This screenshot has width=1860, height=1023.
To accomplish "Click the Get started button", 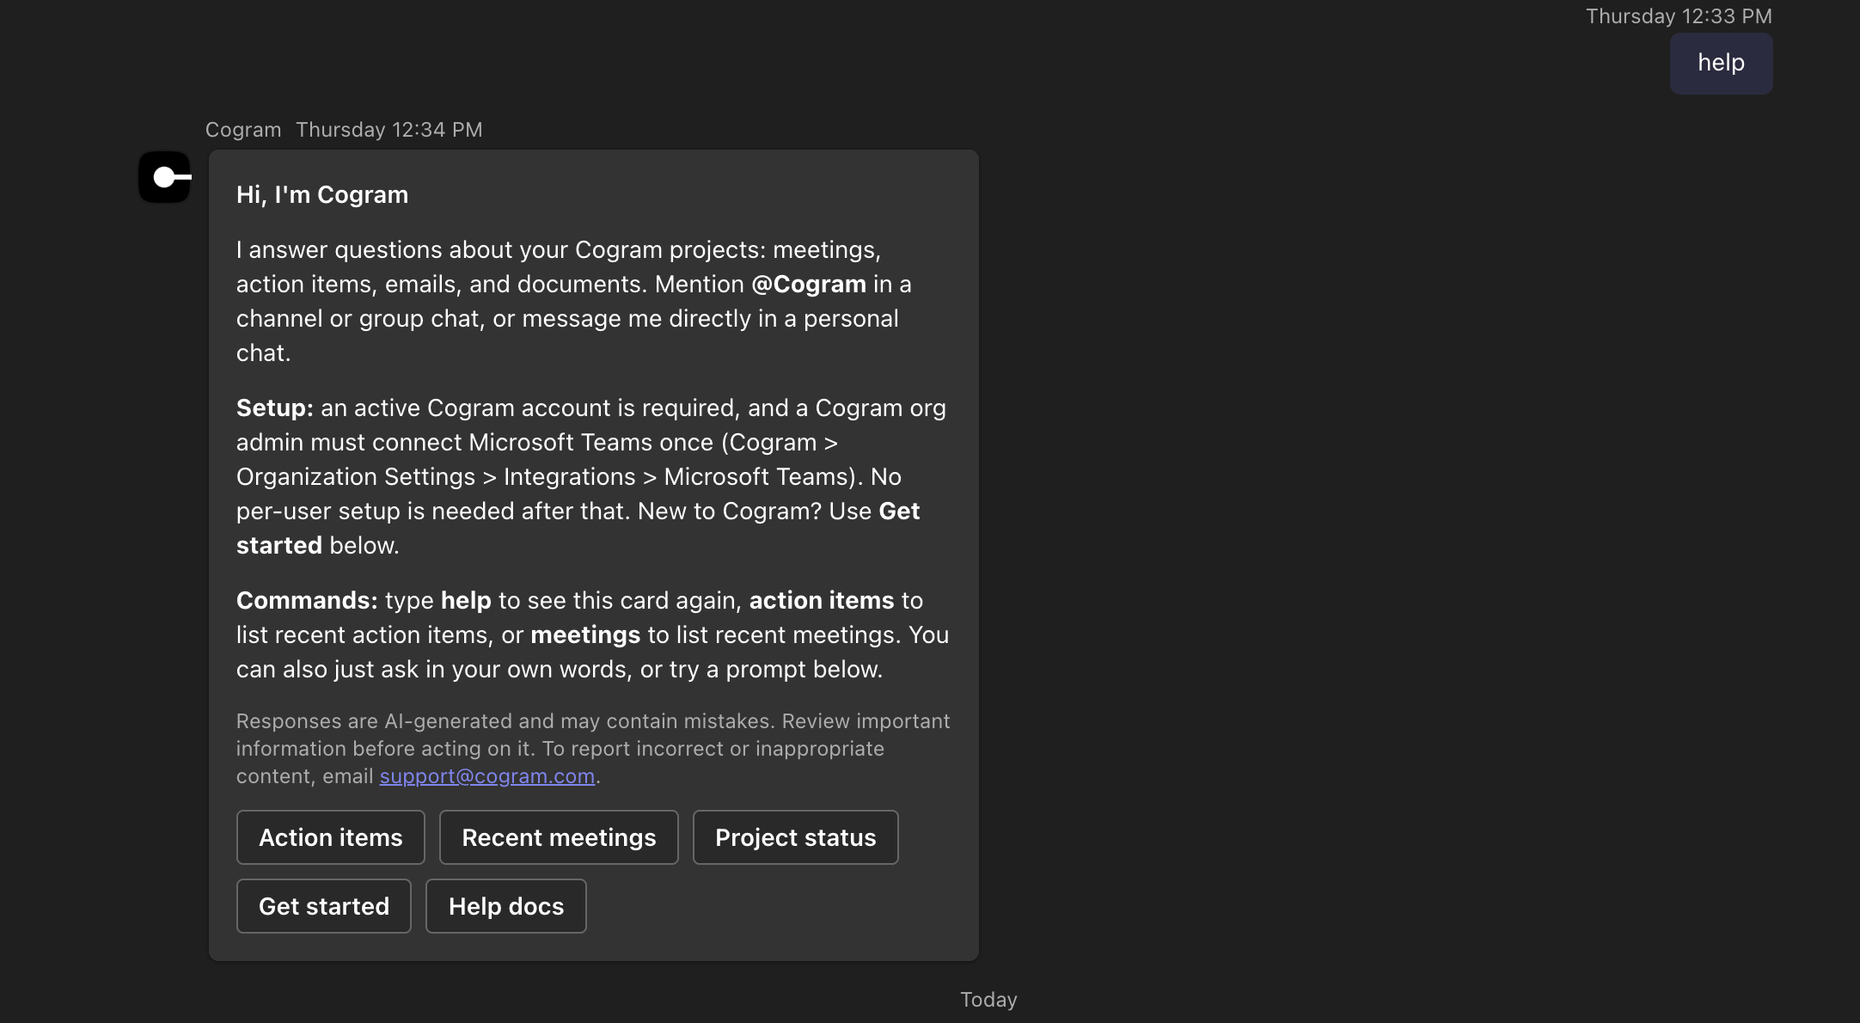I will pyautogui.click(x=324, y=906).
